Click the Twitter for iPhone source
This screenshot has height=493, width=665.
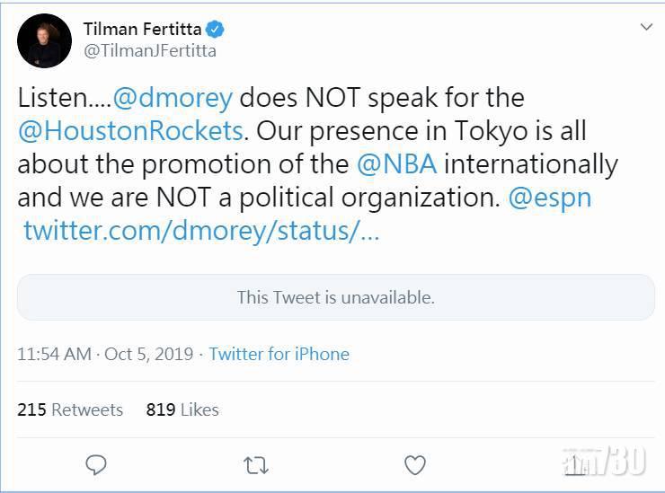279,354
